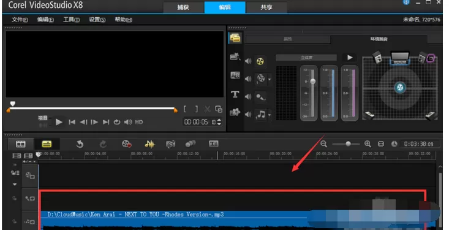The image size is (449, 230).
Task: Open the Motion Tracking icon
Action: (191, 144)
